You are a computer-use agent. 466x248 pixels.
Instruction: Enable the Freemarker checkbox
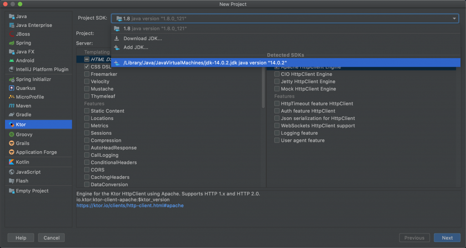click(x=87, y=74)
